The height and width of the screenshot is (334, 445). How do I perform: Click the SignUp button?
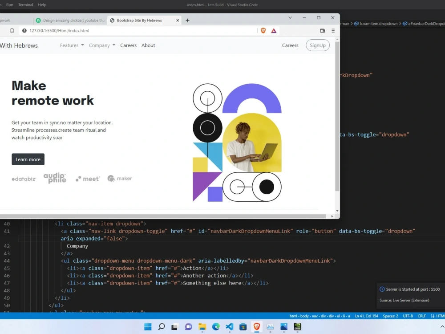pyautogui.click(x=318, y=45)
